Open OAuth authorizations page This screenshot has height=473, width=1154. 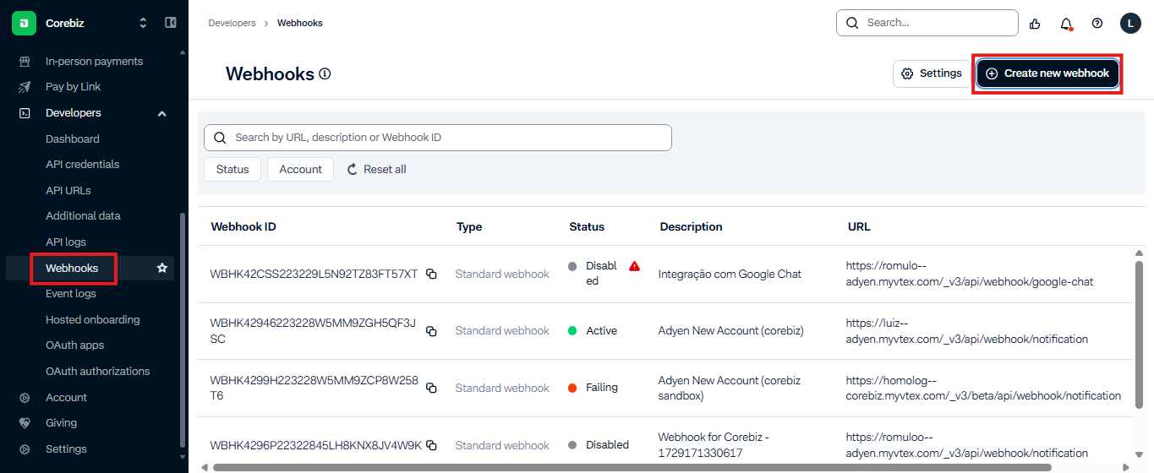pyautogui.click(x=97, y=371)
